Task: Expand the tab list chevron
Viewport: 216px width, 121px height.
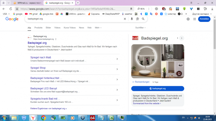Action: [x=8, y=3]
